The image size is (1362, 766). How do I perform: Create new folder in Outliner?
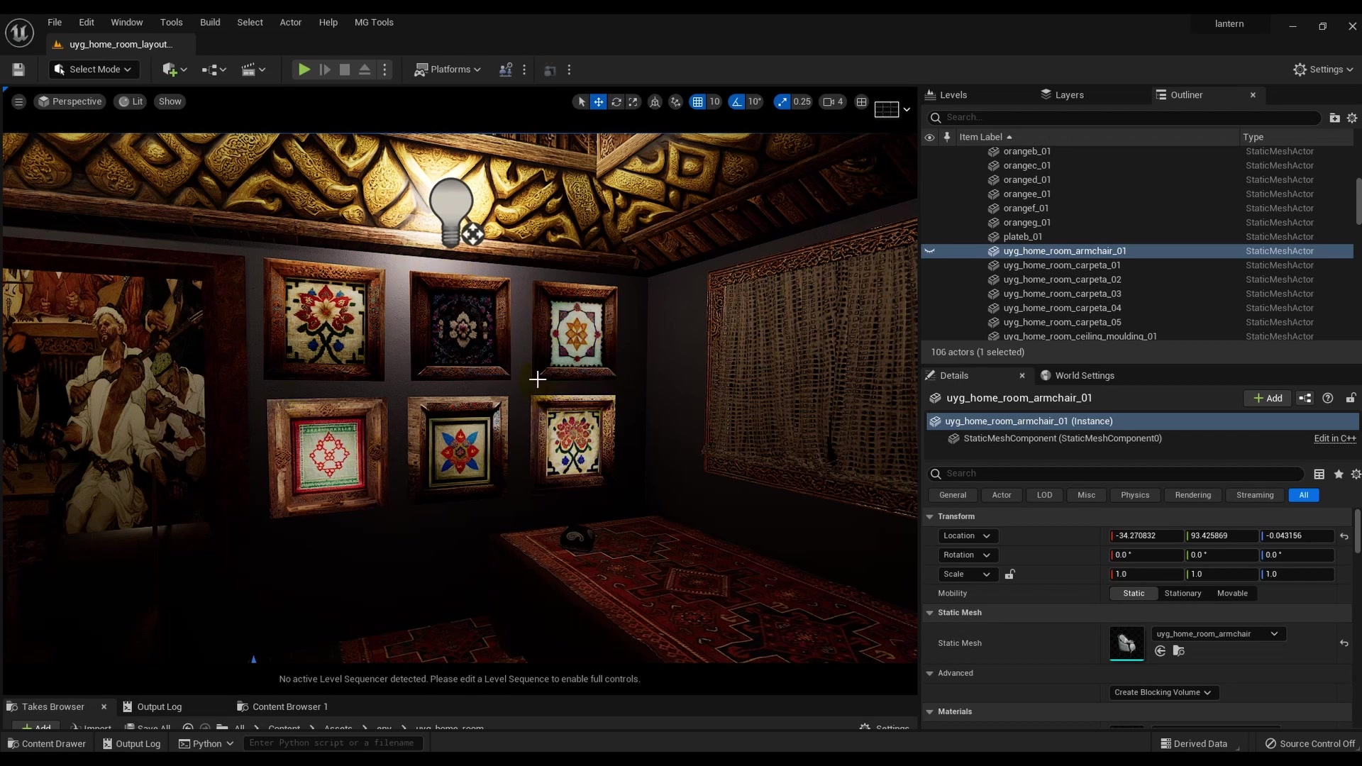tap(1334, 118)
